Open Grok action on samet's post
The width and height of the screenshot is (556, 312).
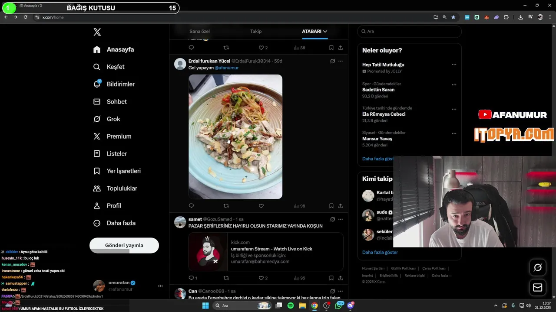pyautogui.click(x=332, y=219)
